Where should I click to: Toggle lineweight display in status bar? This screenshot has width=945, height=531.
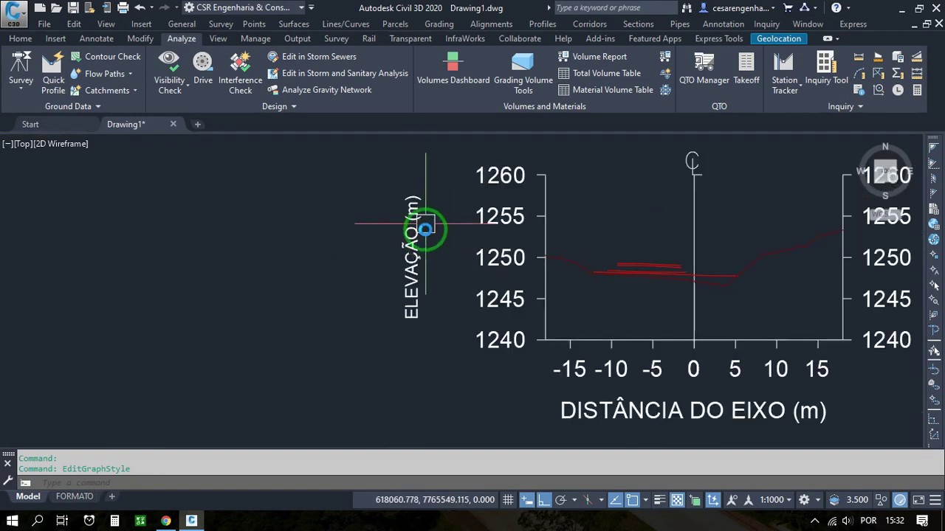click(659, 500)
